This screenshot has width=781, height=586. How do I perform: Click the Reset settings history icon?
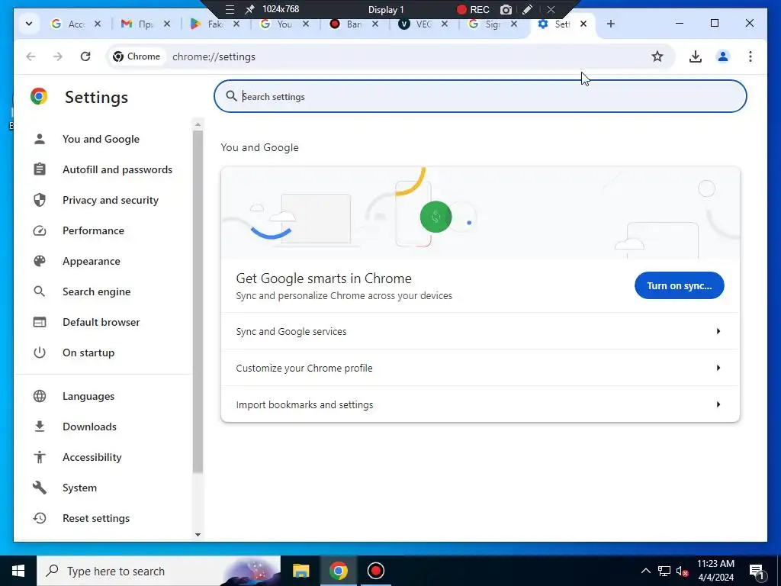click(x=40, y=518)
